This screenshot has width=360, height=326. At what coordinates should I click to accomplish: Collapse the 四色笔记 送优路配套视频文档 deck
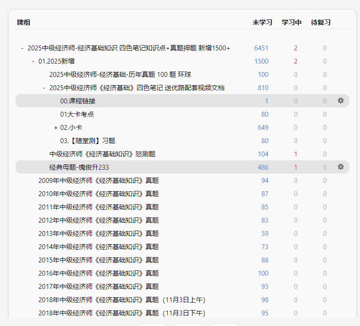click(44, 88)
